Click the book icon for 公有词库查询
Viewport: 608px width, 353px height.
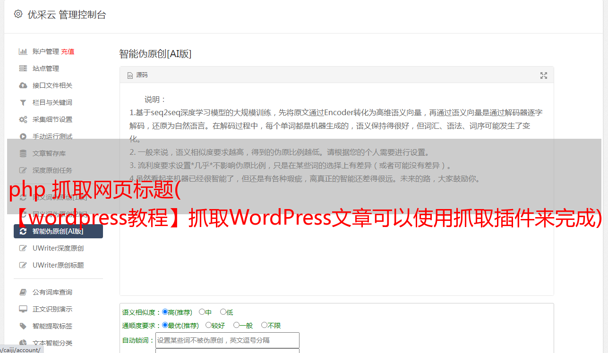(23, 292)
